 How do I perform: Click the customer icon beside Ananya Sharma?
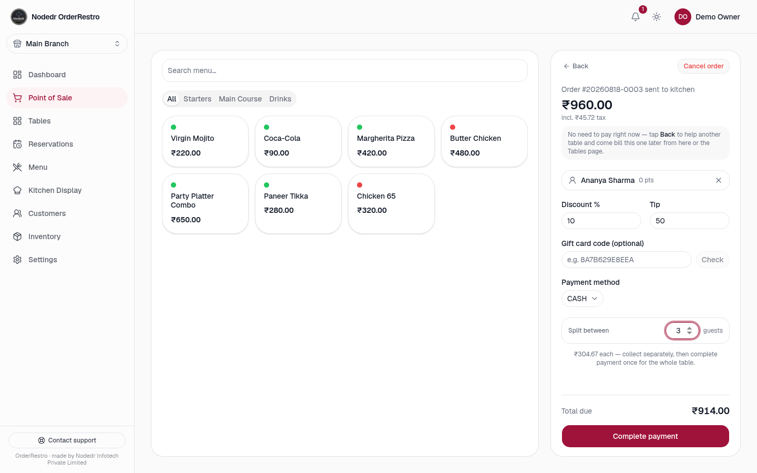tap(572, 180)
